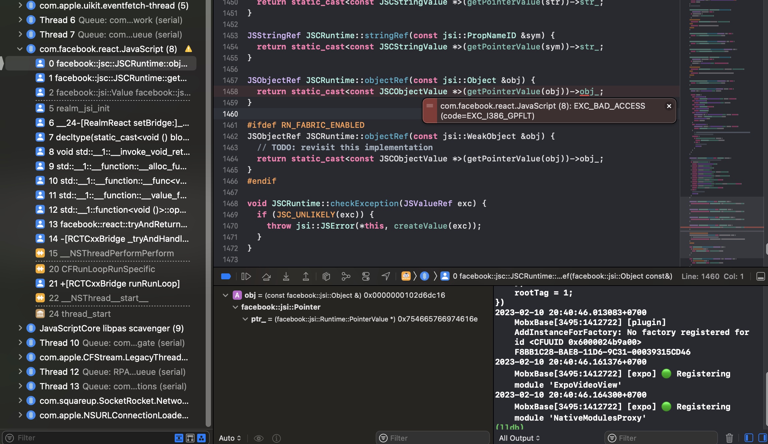Screen dimensions: 768x444
Task: Select frame 0 facebook::jsc::JSCRuntime::obj
Action: point(101,63)
